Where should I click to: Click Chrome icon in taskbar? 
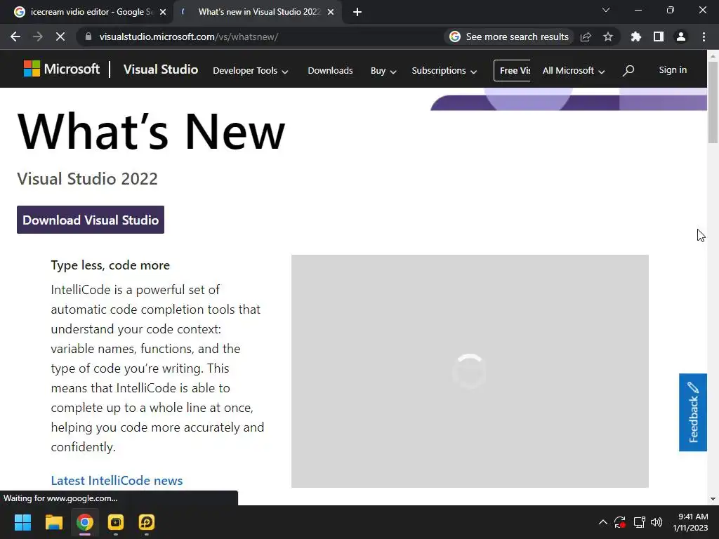click(85, 522)
